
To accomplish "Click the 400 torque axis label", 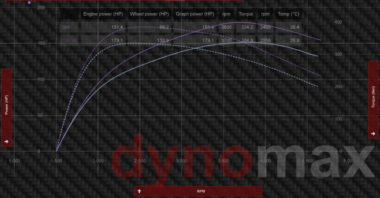I will click(x=338, y=22).
